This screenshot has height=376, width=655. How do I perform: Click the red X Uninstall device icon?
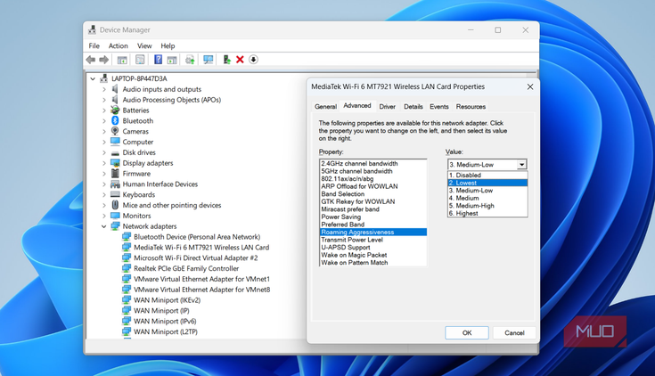point(240,60)
